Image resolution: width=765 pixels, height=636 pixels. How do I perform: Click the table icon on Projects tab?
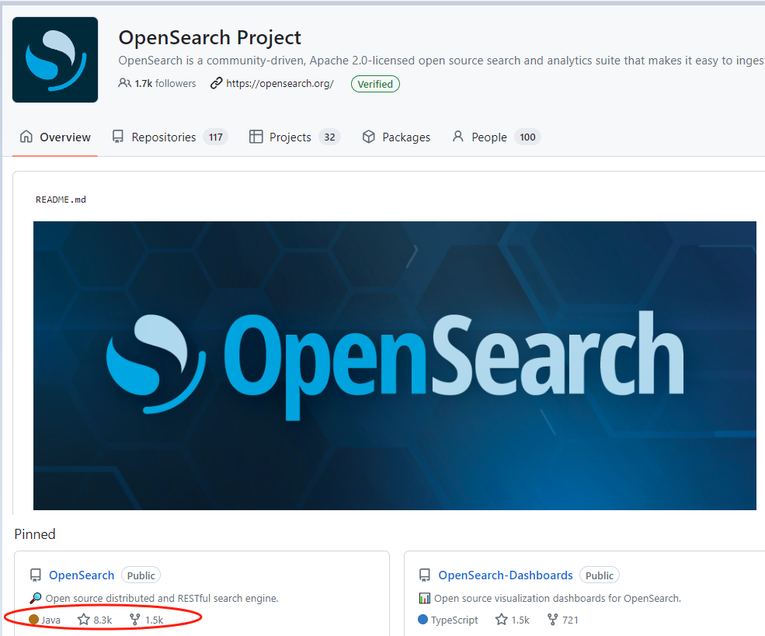tap(256, 137)
